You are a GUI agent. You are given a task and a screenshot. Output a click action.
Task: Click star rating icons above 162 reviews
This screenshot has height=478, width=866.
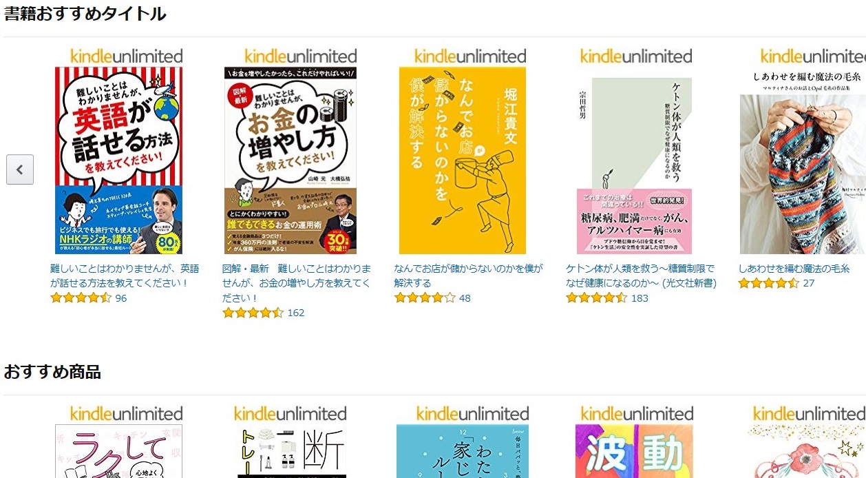coord(253,313)
